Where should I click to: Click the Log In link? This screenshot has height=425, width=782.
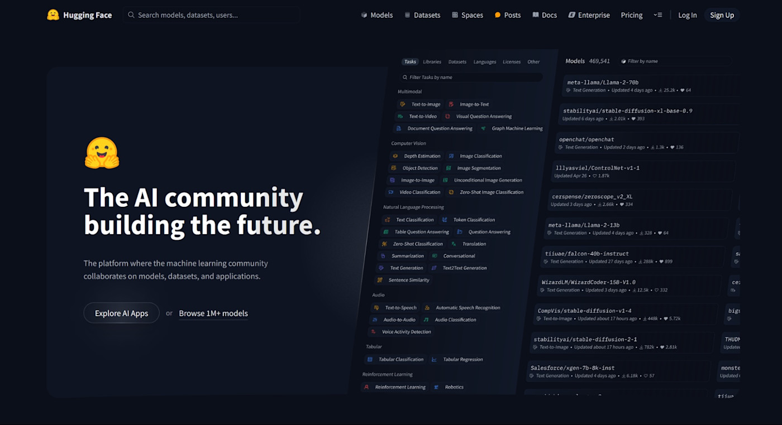[687, 15]
